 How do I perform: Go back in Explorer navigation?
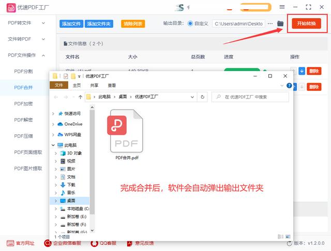pyautogui.click(x=56, y=97)
